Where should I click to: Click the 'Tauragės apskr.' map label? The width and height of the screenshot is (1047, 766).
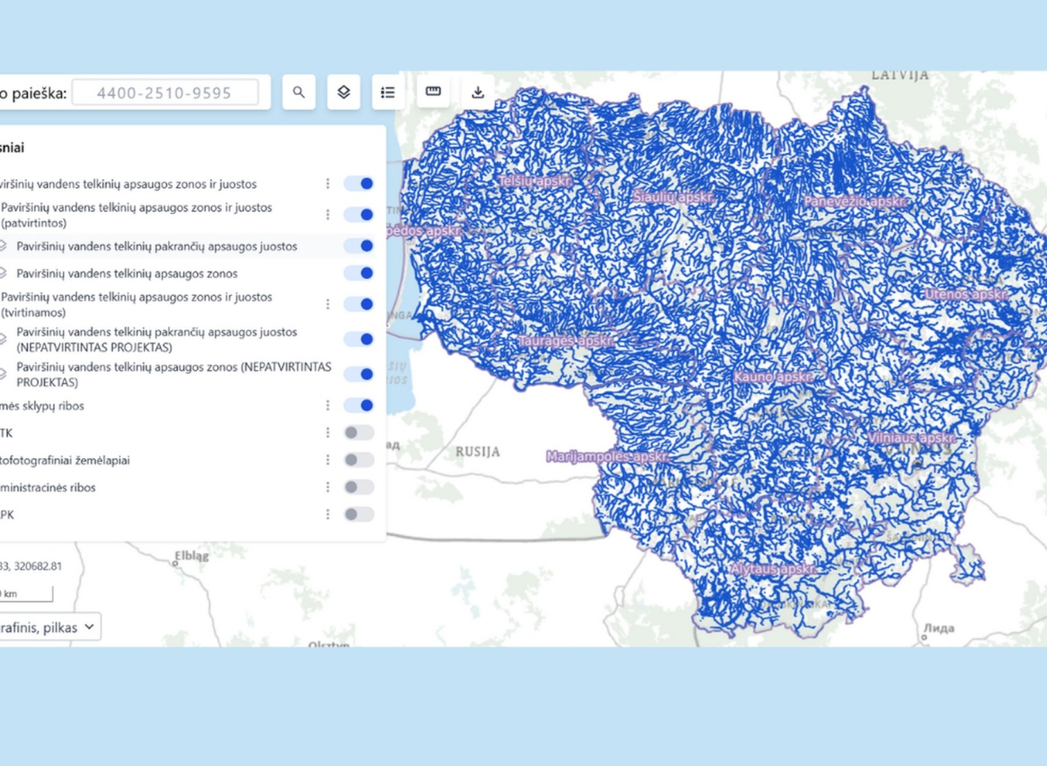tap(566, 342)
